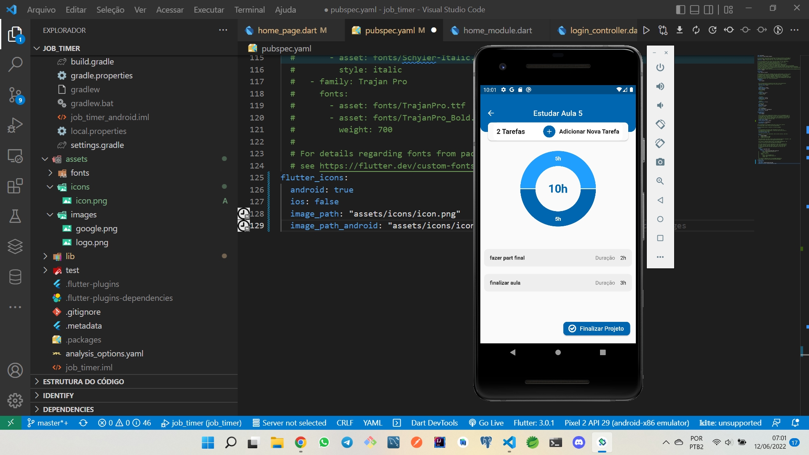Open the Terminal menu
The height and width of the screenshot is (455, 809).
pyautogui.click(x=249, y=9)
